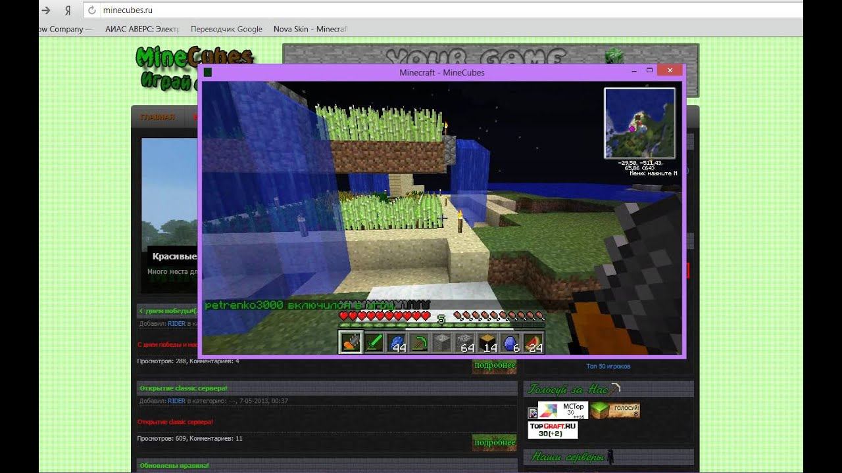Screen dimensions: 842x473
Task: Click the enderman icon beside Наши серверы
Action: (x=610, y=457)
